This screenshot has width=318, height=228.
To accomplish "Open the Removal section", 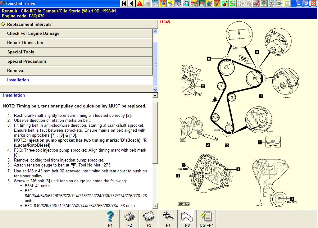I will coord(76,71).
